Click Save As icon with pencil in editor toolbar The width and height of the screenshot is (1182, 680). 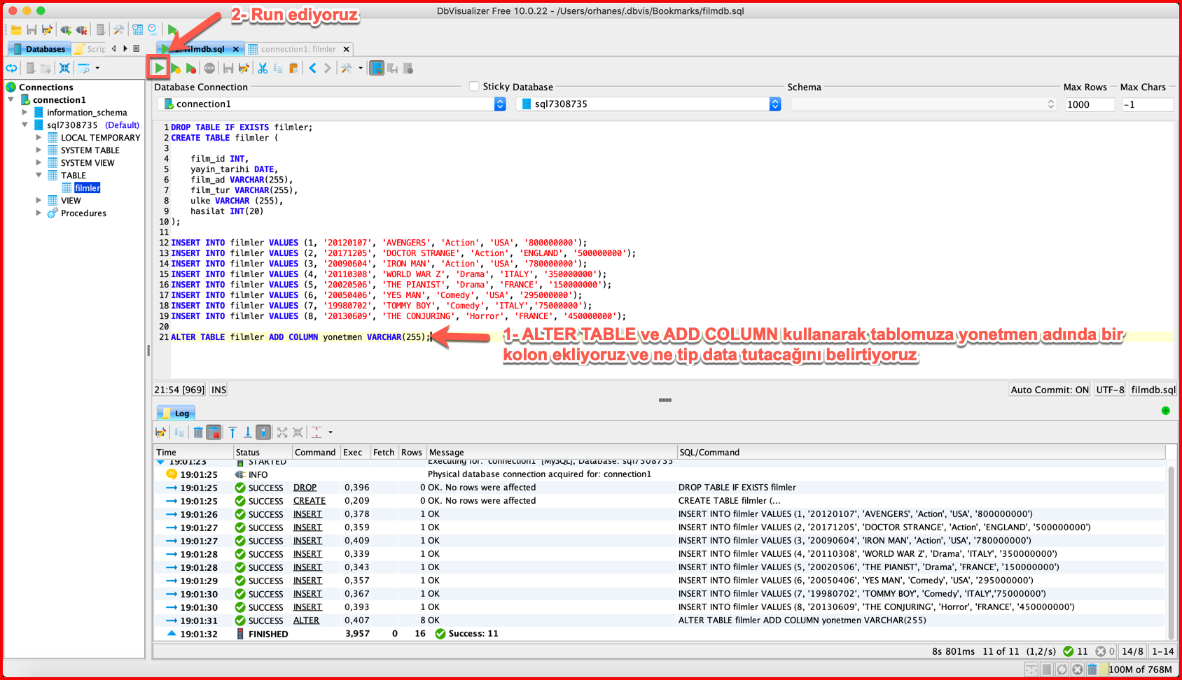pos(244,69)
